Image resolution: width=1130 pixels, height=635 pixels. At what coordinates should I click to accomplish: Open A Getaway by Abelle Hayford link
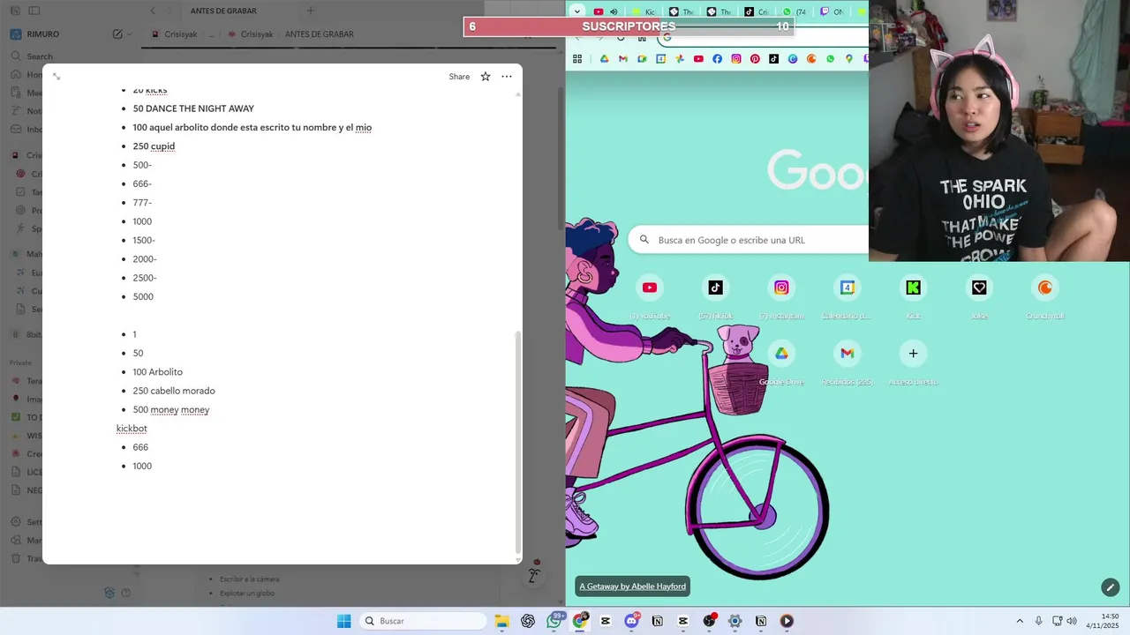point(632,586)
